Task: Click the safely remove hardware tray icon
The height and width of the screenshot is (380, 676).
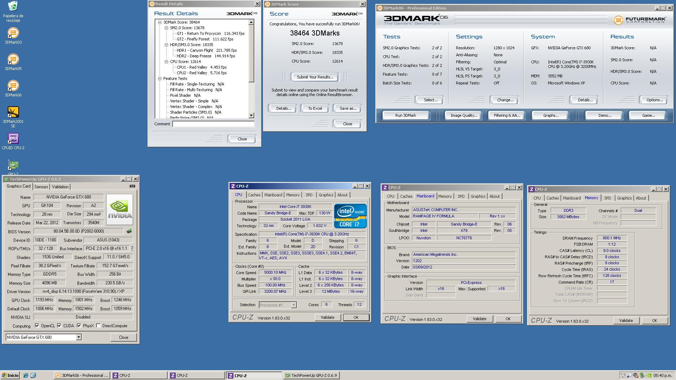Action: point(642,375)
